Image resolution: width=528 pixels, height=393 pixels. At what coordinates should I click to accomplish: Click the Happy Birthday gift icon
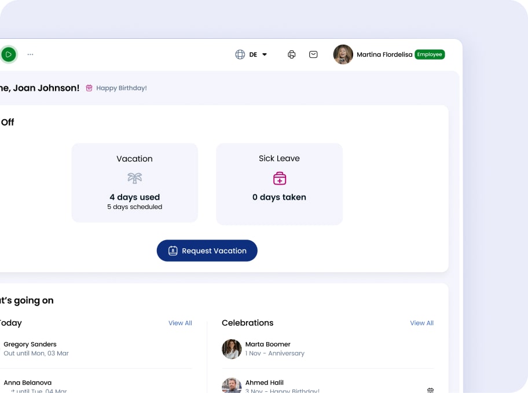[x=89, y=88]
